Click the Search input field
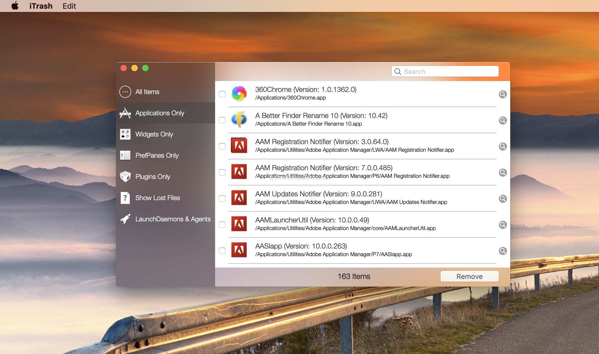Screen dimensions: 599x354 click(x=449, y=72)
